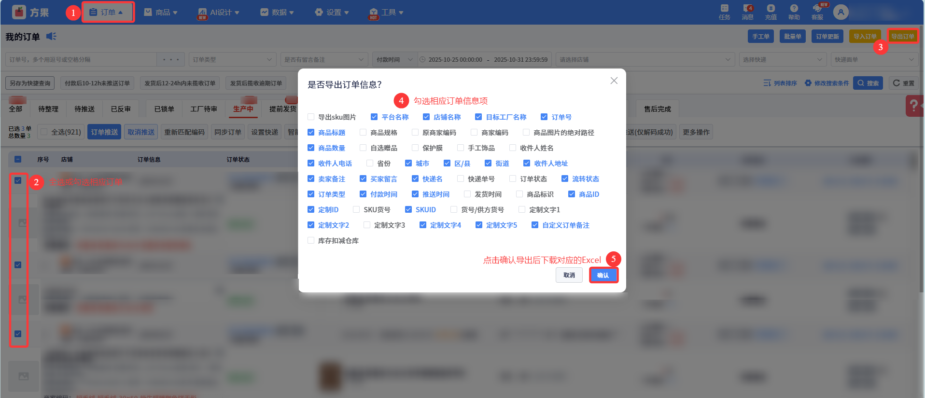Click the 手工单 button
Viewport: 925px width, 398px height.
point(761,36)
